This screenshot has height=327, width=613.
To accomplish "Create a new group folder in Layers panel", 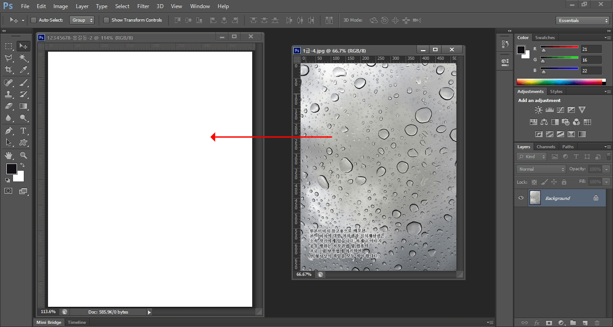I will click(573, 323).
